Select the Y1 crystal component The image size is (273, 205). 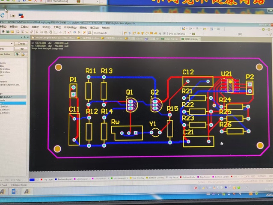click(156, 133)
